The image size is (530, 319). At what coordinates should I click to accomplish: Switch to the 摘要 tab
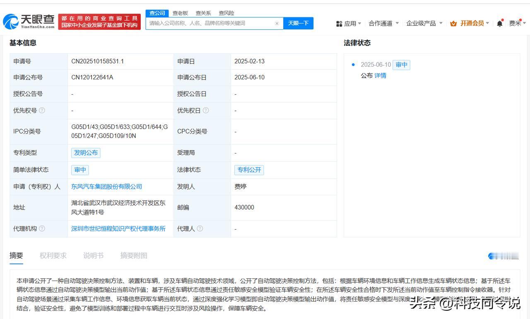16,256
